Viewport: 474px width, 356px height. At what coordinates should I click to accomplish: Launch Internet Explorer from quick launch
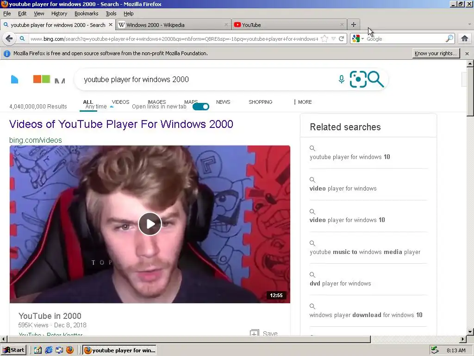(49, 350)
